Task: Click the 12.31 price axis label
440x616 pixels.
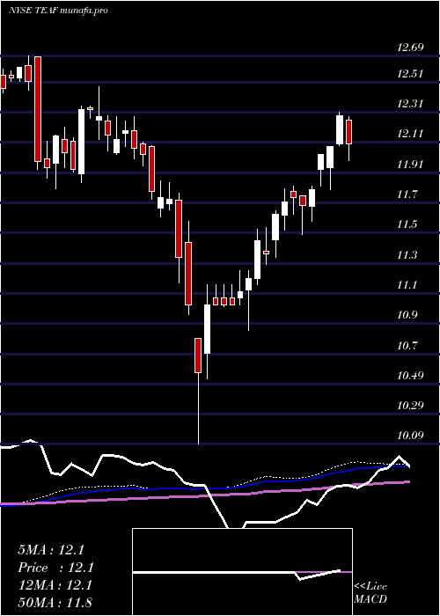Action: 410,104
